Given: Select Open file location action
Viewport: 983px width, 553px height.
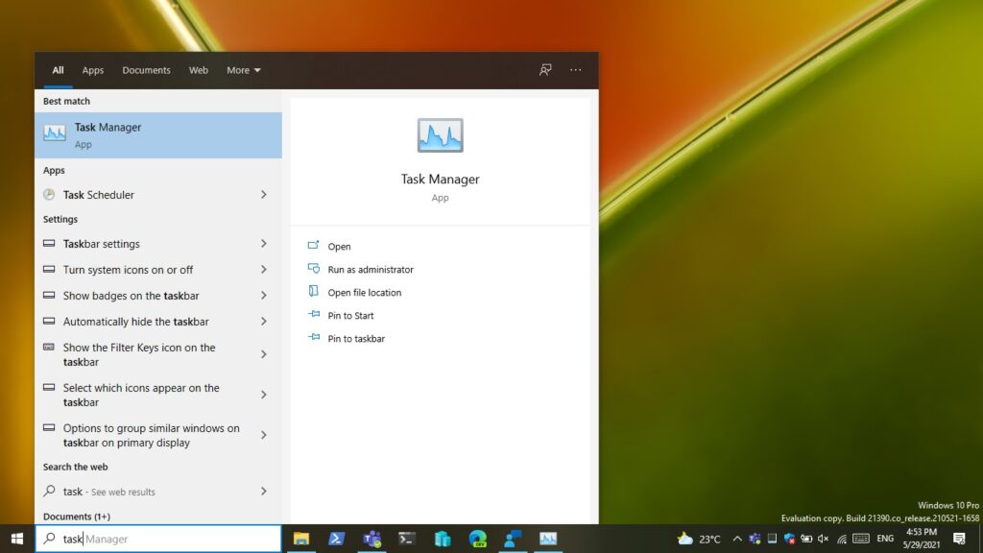Looking at the screenshot, I should (364, 293).
